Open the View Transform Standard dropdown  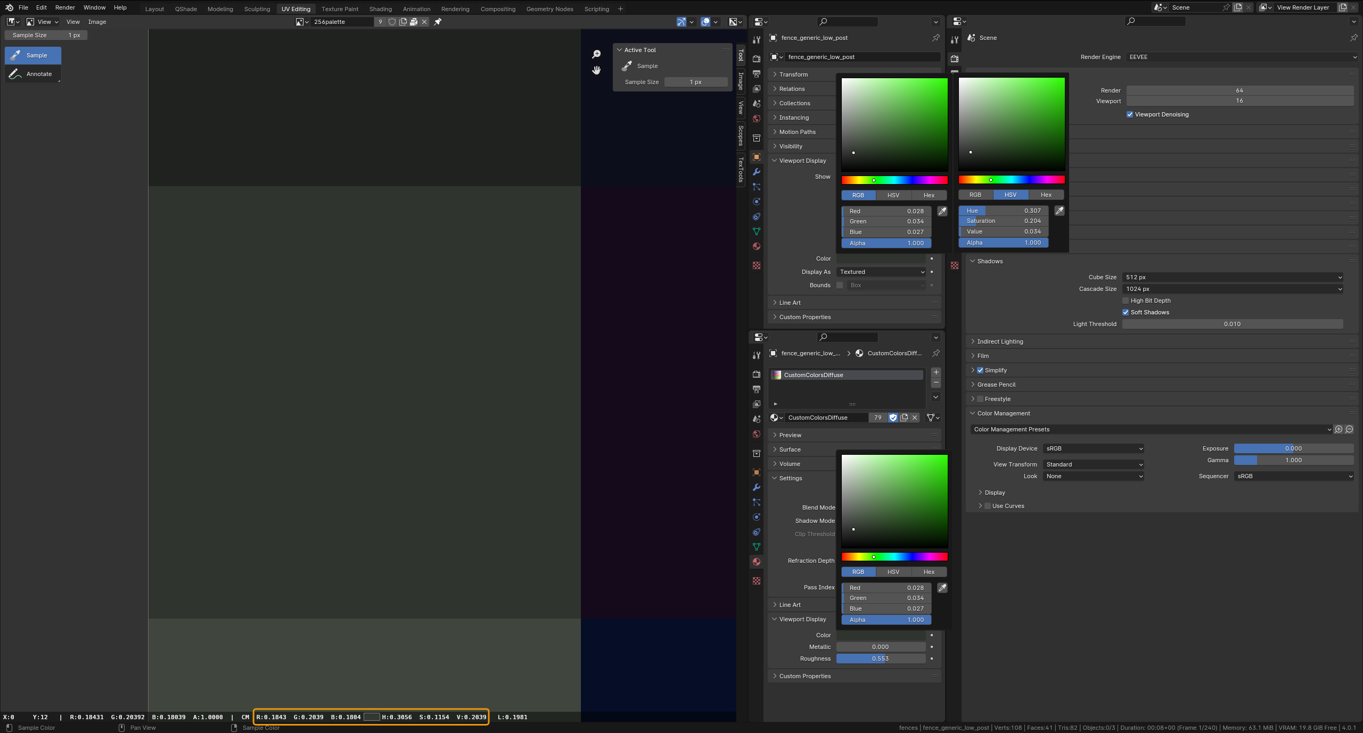click(x=1094, y=464)
